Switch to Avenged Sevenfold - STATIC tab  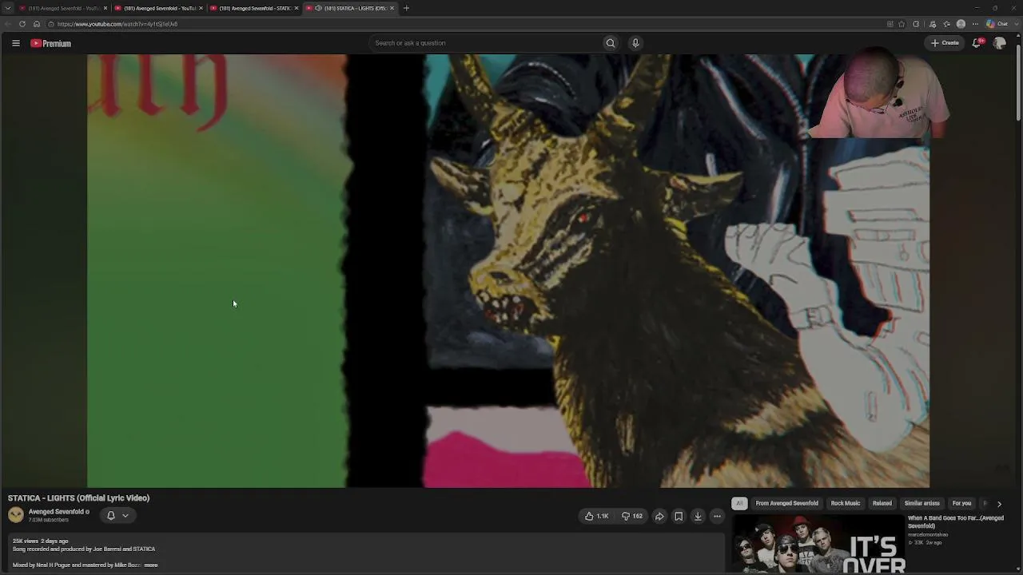coord(253,8)
